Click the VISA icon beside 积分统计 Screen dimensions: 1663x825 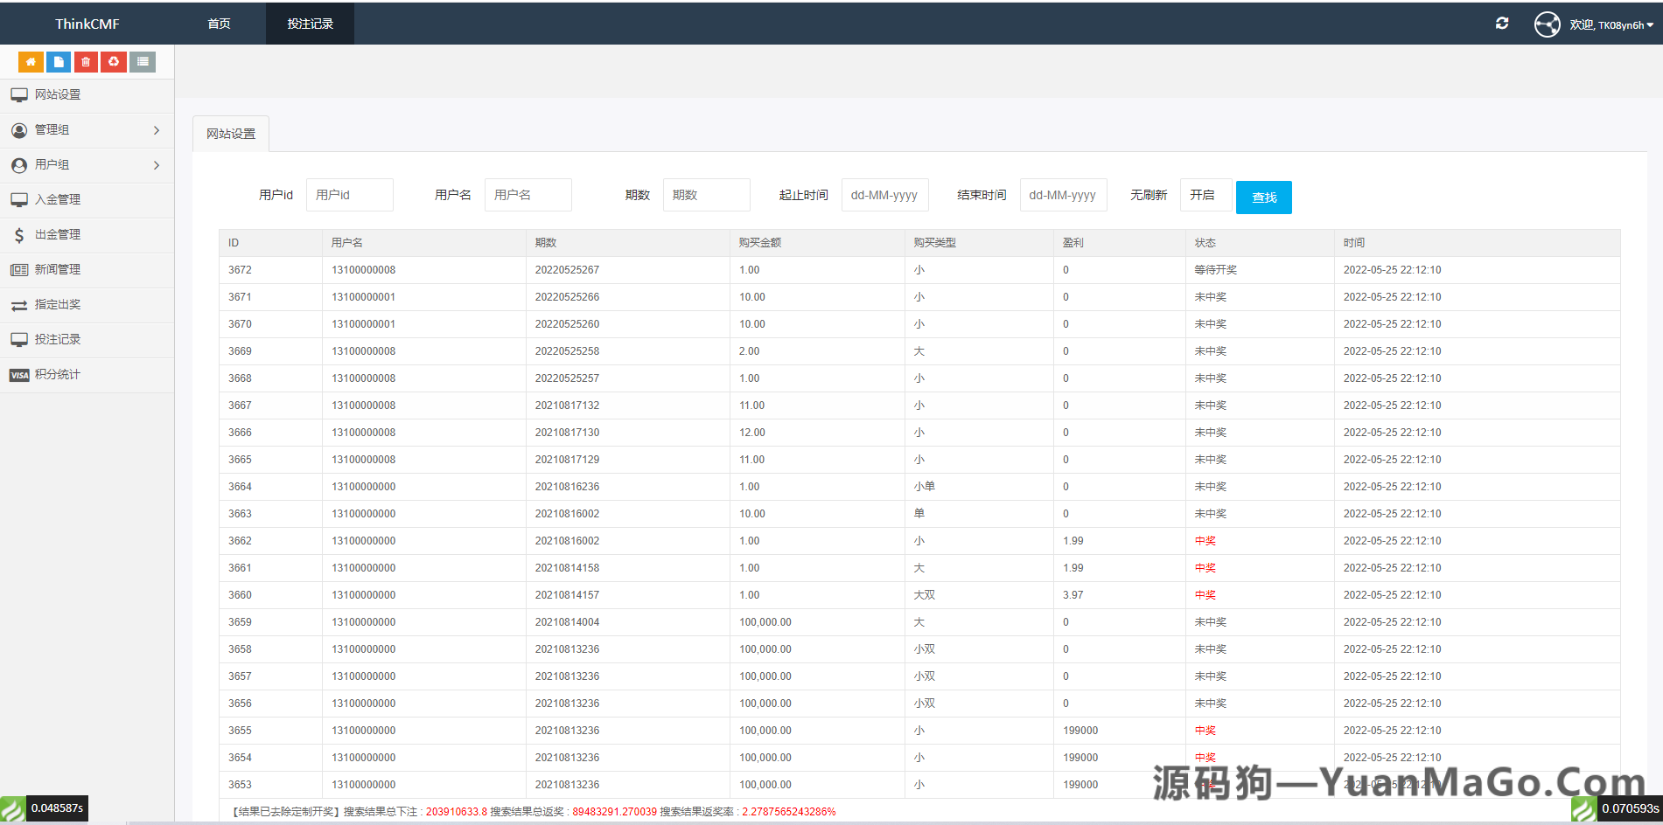pos(18,374)
